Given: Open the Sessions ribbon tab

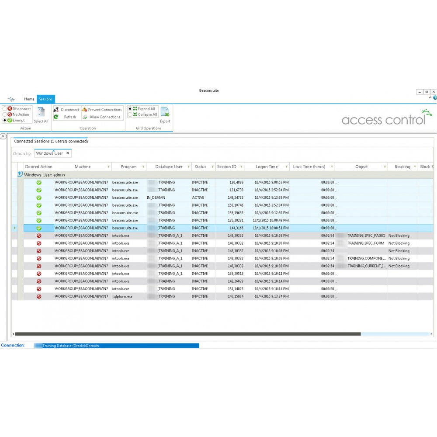Looking at the screenshot, I should (45, 99).
